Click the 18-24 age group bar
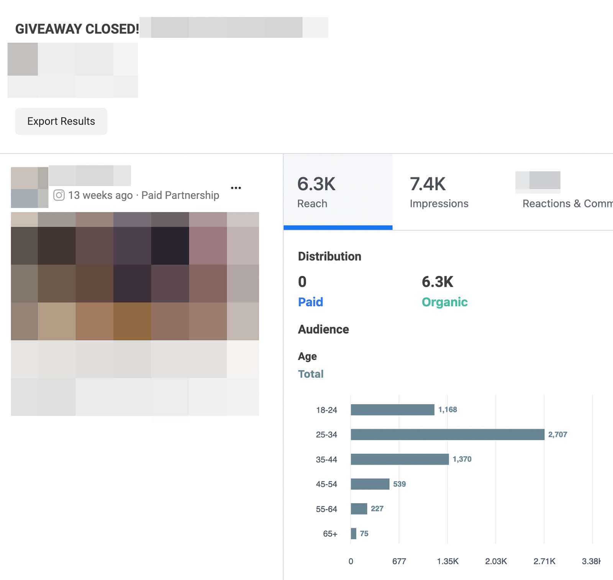613x580 pixels. click(x=392, y=410)
